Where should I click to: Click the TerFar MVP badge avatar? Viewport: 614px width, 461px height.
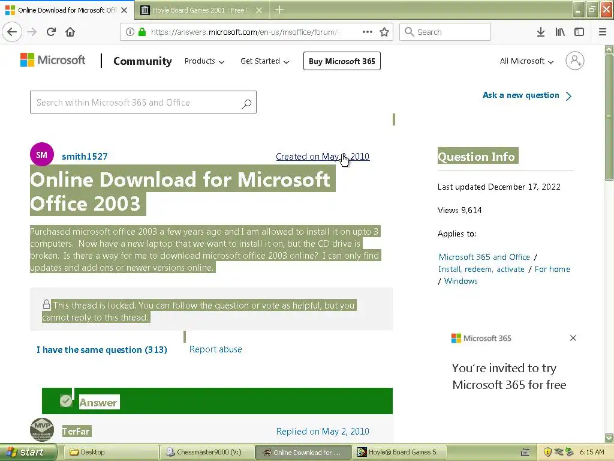click(x=42, y=430)
